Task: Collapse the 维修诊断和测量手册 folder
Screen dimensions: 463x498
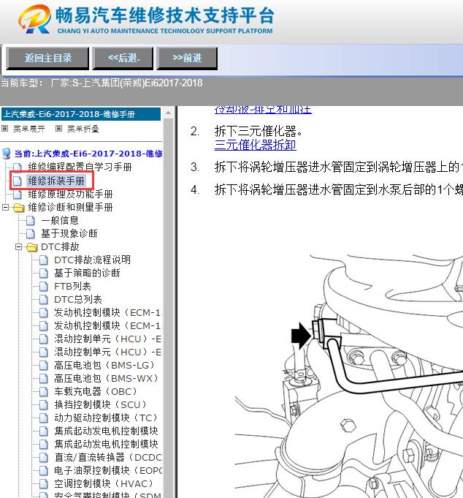Action: (5, 208)
